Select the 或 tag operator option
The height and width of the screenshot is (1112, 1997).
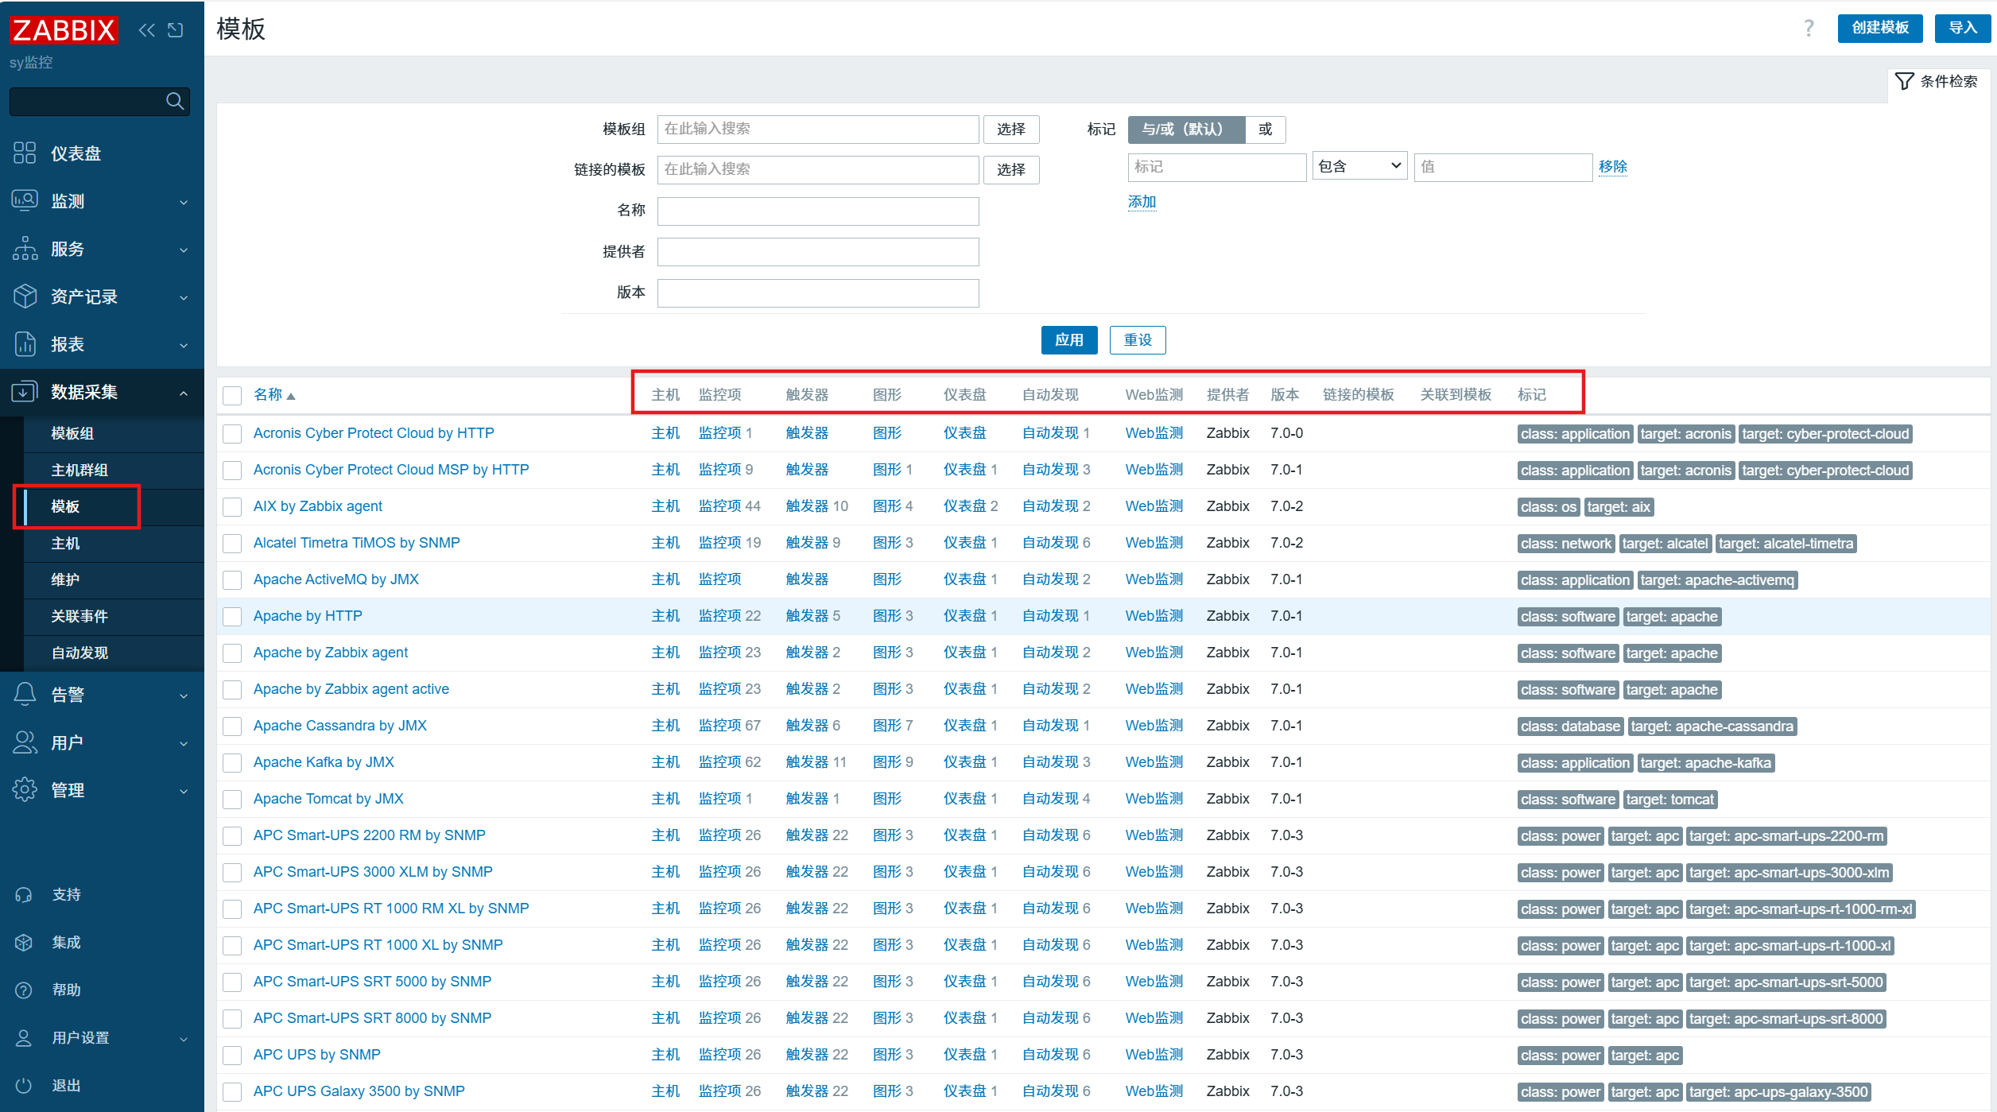pos(1265,129)
